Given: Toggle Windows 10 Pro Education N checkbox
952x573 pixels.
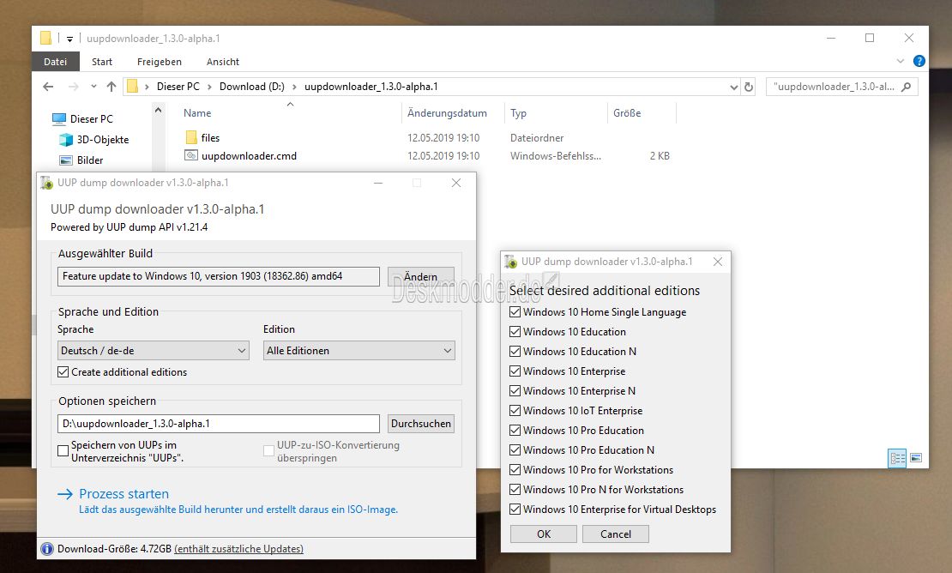Looking at the screenshot, I should 515,450.
